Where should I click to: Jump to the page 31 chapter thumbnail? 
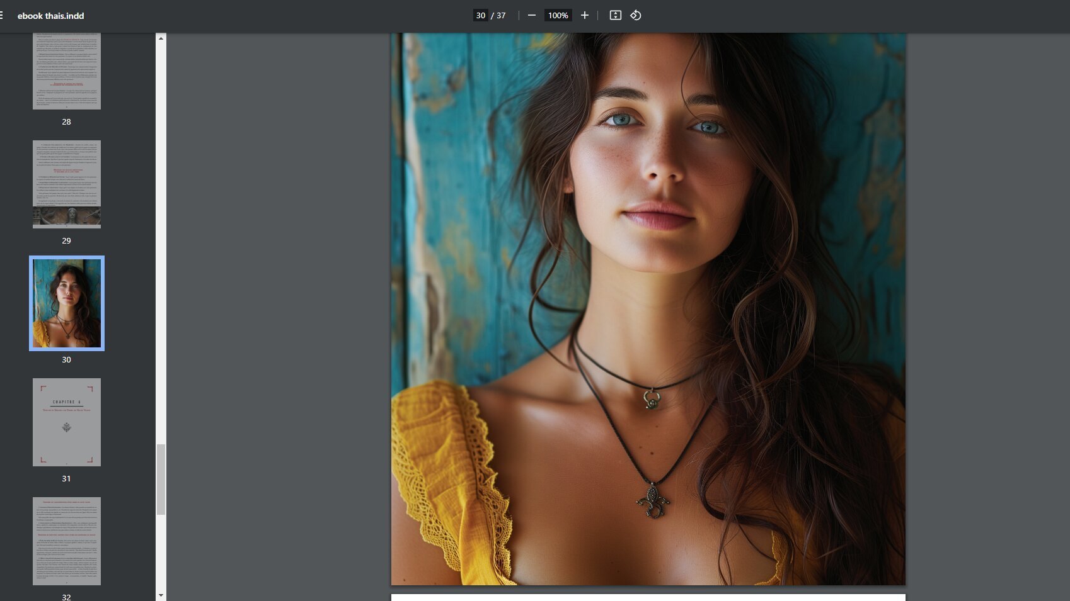click(67, 422)
